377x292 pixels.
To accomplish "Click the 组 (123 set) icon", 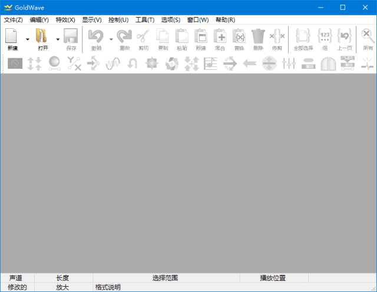I will [325, 36].
